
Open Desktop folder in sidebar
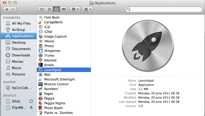click(19, 42)
